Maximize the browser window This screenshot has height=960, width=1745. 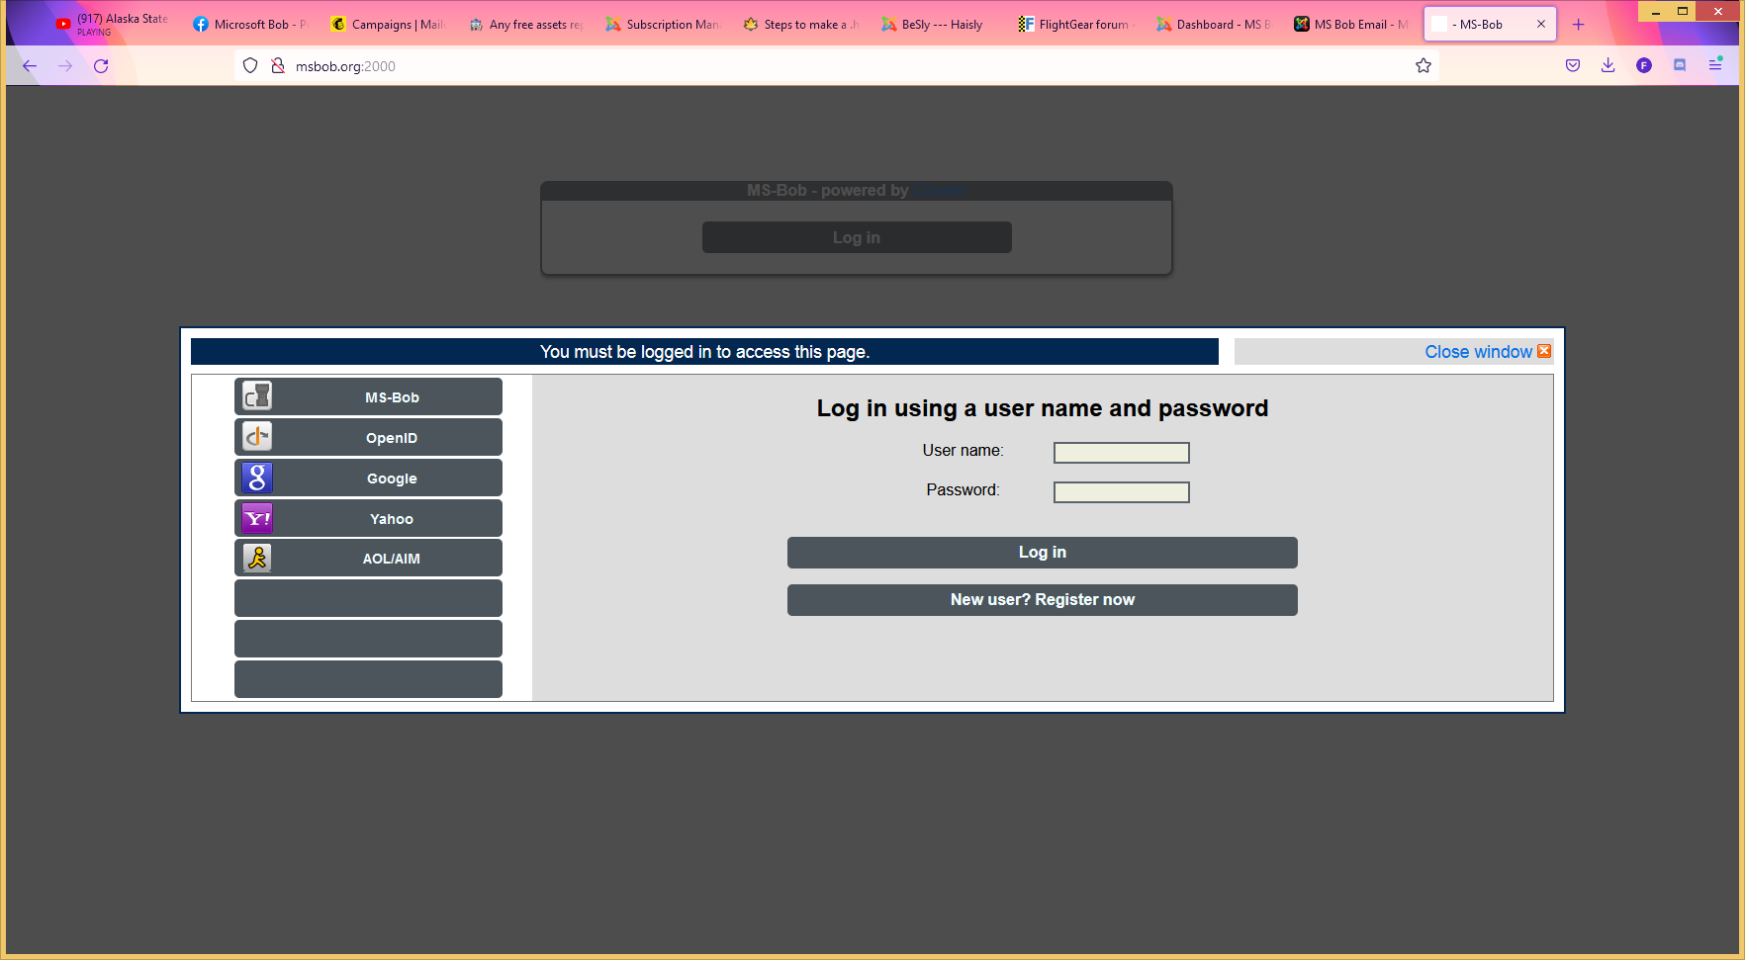[1683, 12]
